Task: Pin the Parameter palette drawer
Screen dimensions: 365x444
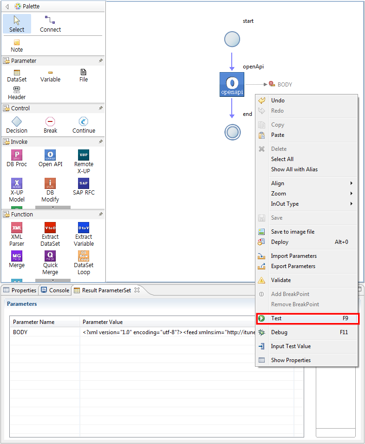Action: click(101, 61)
